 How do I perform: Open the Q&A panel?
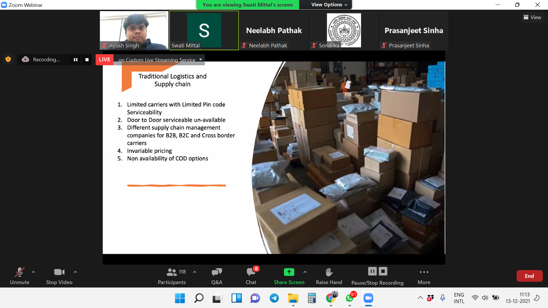(217, 275)
